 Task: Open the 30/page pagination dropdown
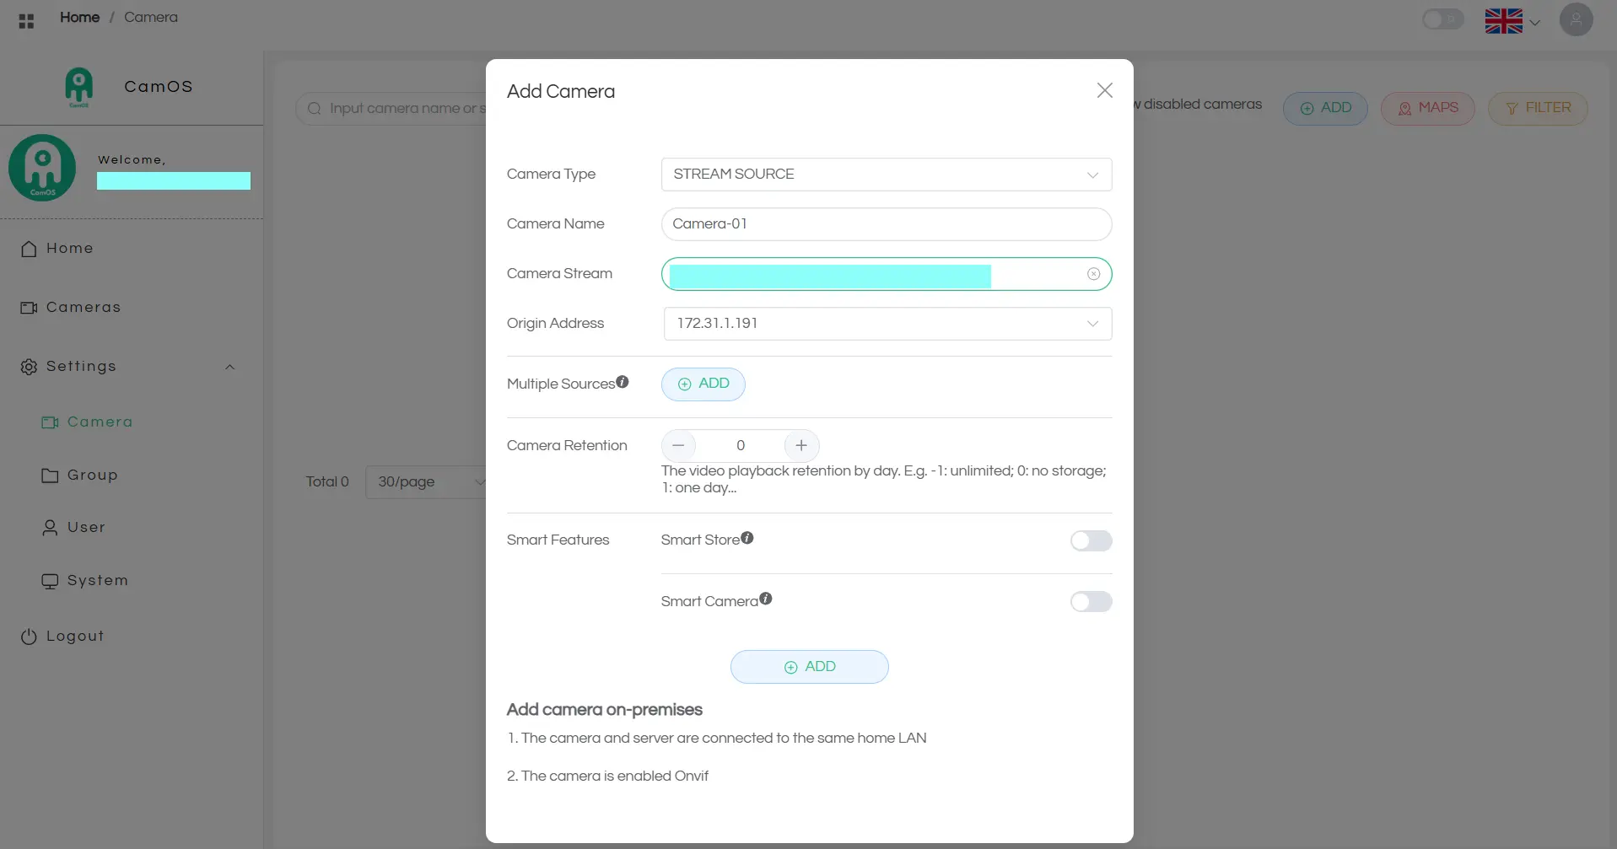[x=427, y=482]
